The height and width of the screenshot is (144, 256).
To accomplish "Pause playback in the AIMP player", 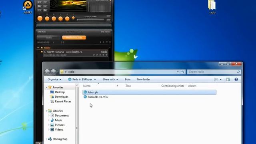I will pos(47,19).
